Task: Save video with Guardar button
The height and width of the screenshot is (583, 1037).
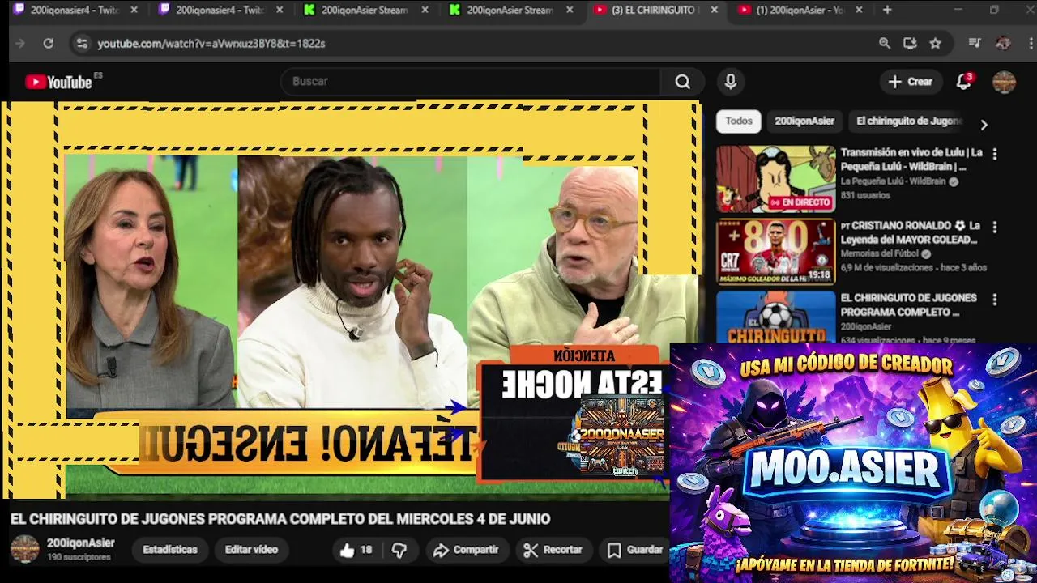Action: 636,550
